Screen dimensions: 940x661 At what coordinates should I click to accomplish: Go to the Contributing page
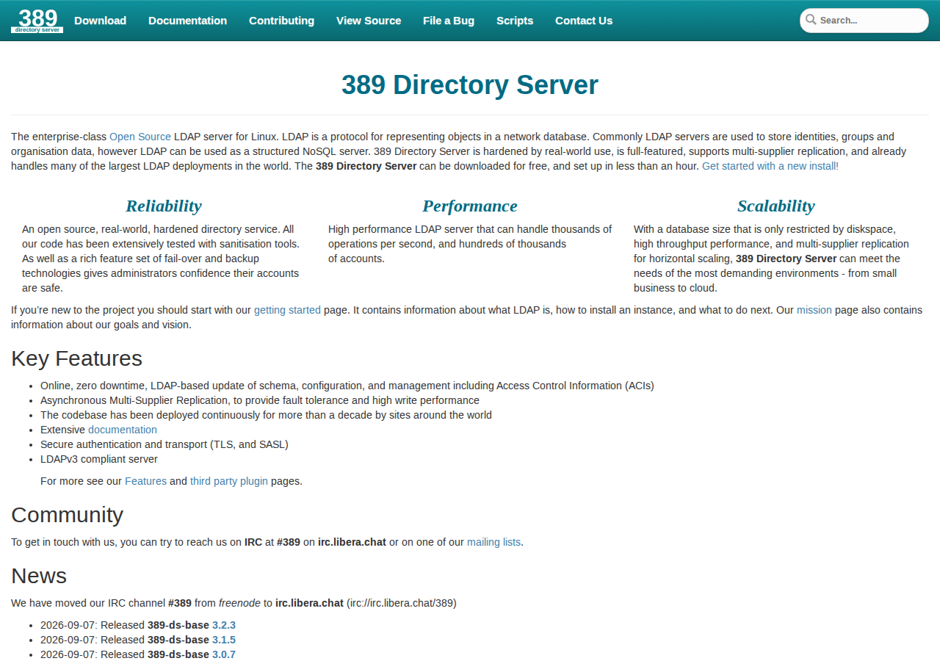pos(281,21)
